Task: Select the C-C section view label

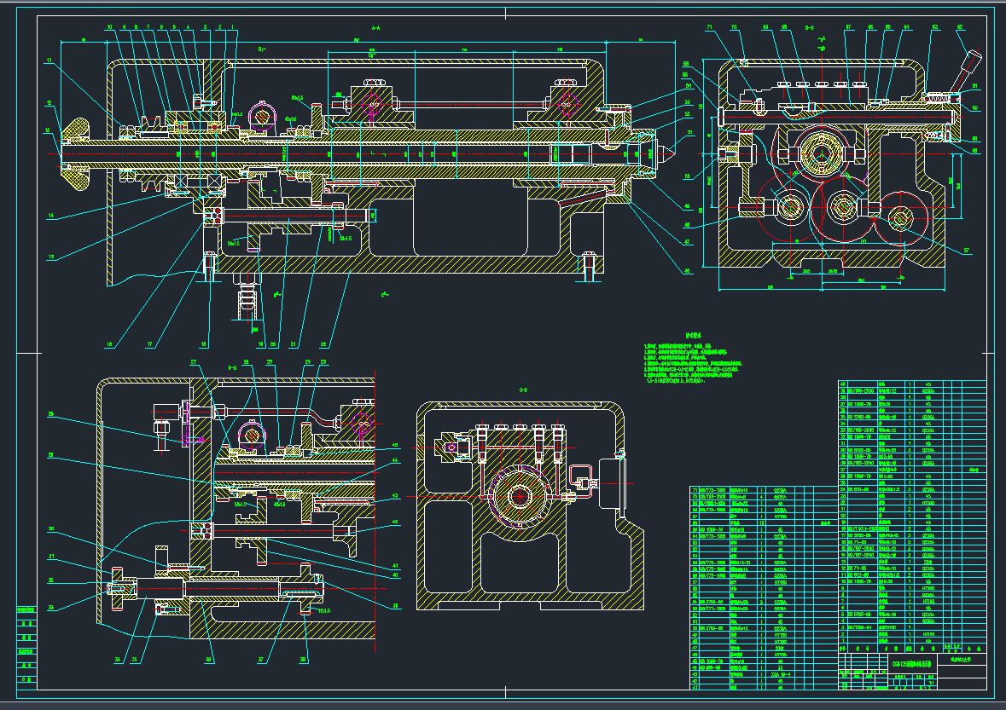Action: pos(523,390)
